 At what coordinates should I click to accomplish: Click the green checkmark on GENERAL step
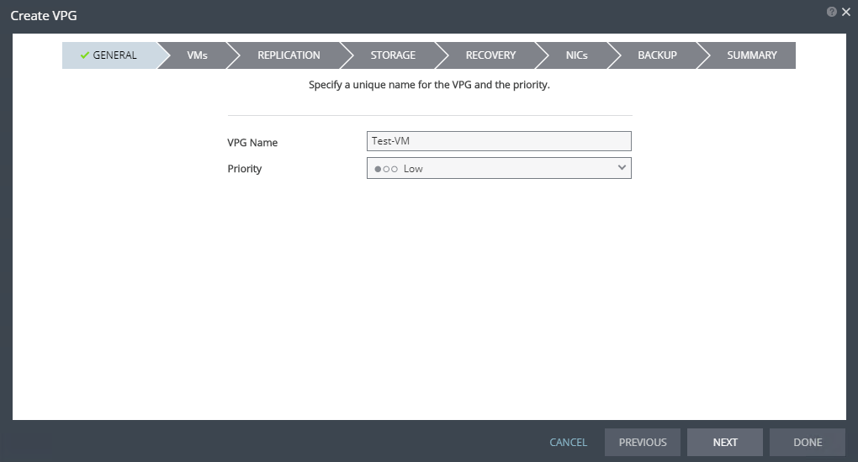pyautogui.click(x=84, y=55)
